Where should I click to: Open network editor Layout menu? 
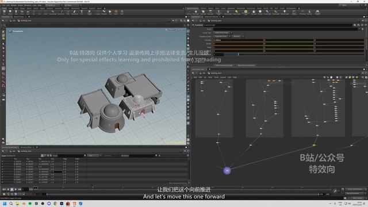point(223,77)
